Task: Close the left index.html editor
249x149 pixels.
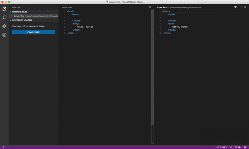Action: pyautogui.click(x=150, y=7)
